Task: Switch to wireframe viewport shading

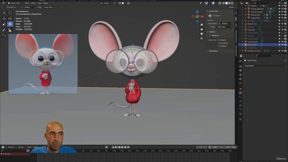Action: 224,3
